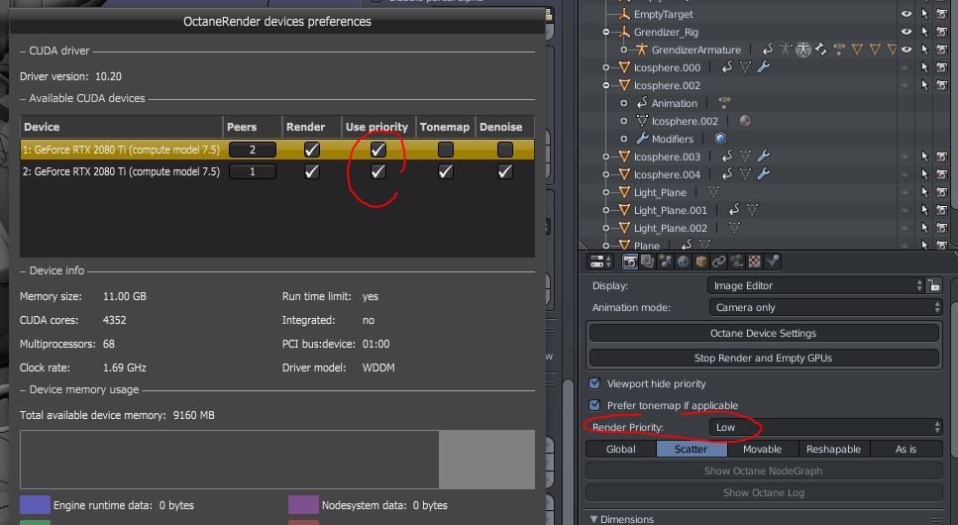Open the Display dropdown showing Image Editor
This screenshot has width=958, height=525.
click(x=815, y=285)
